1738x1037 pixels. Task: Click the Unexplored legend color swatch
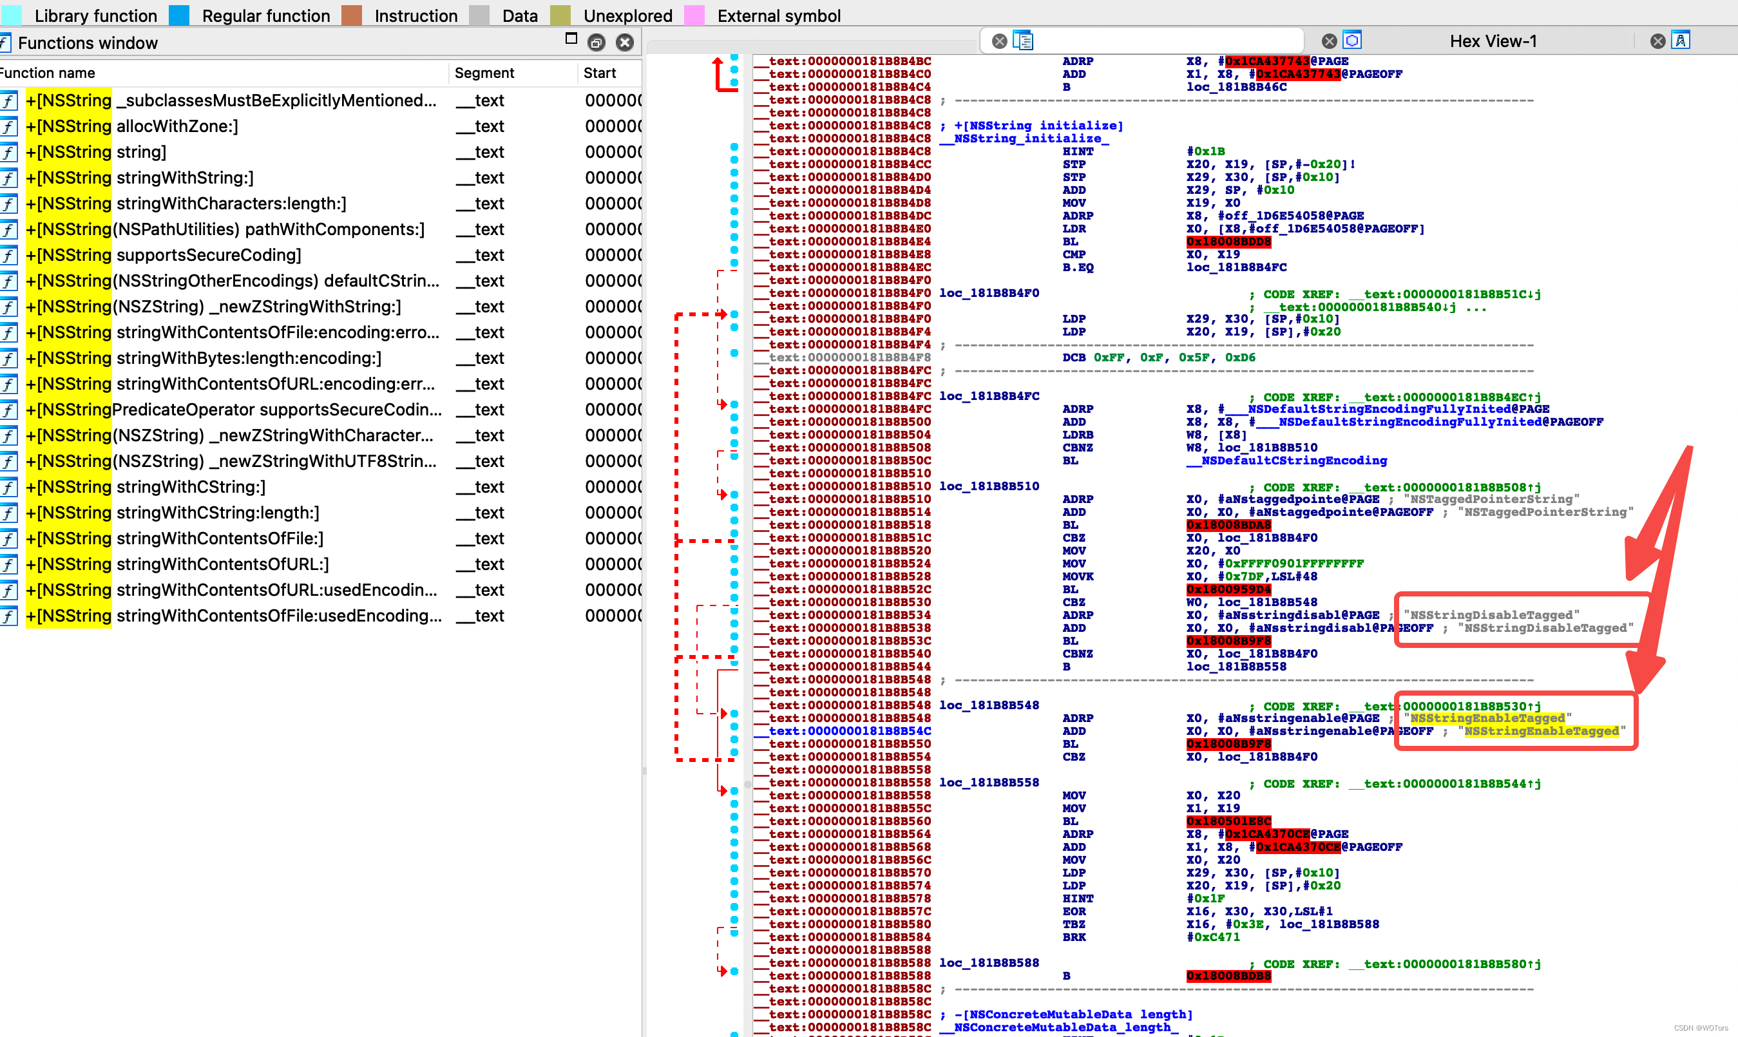tap(560, 15)
